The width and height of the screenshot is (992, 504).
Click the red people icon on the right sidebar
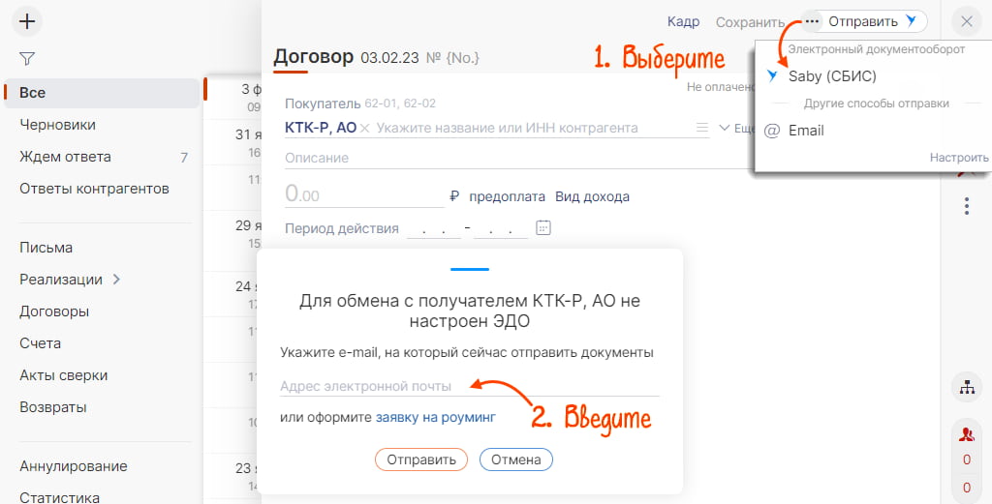click(966, 433)
